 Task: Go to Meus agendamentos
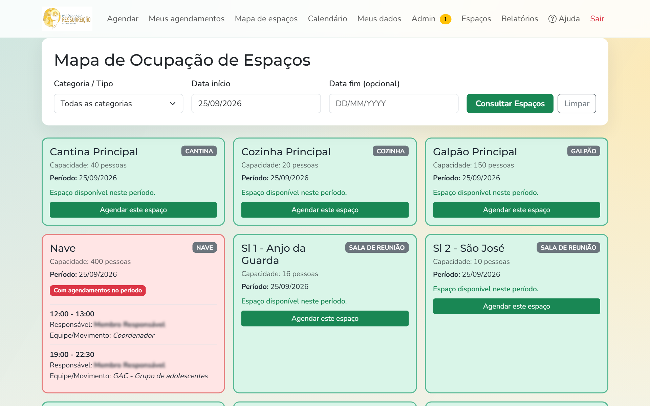pyautogui.click(x=187, y=19)
